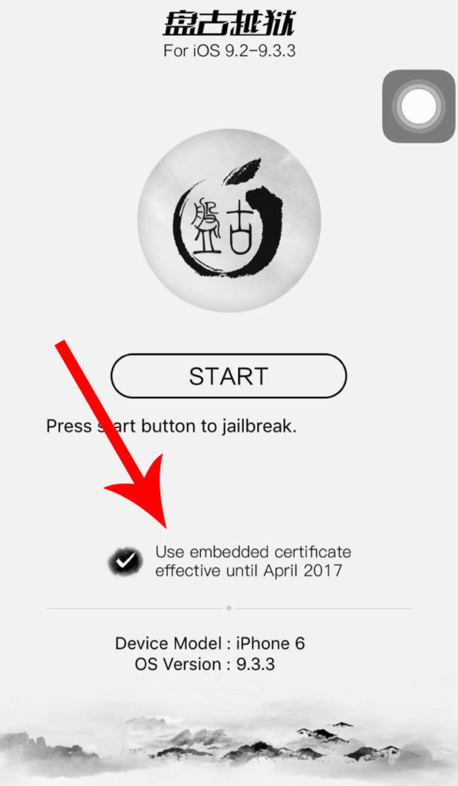The width and height of the screenshot is (458, 786).
Task: Tap the dark mountain peaks at bottom right
Action: tap(351, 741)
